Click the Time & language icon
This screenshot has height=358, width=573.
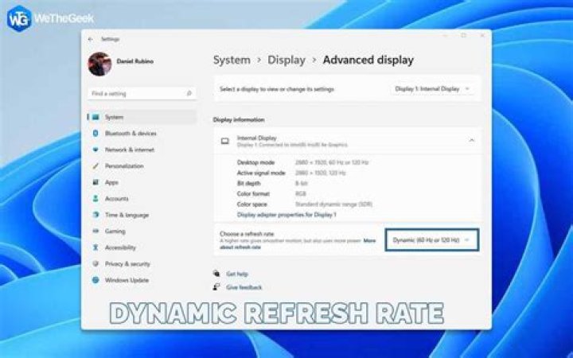(x=95, y=215)
